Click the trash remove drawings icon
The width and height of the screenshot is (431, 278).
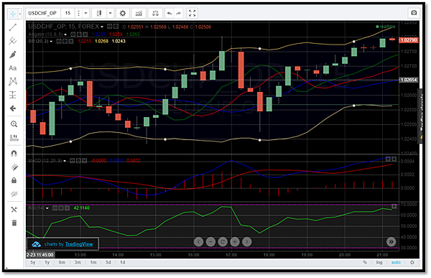(14, 223)
